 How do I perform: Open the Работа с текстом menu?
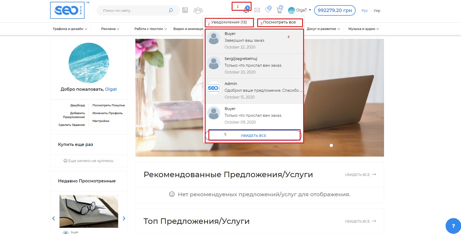click(x=151, y=29)
